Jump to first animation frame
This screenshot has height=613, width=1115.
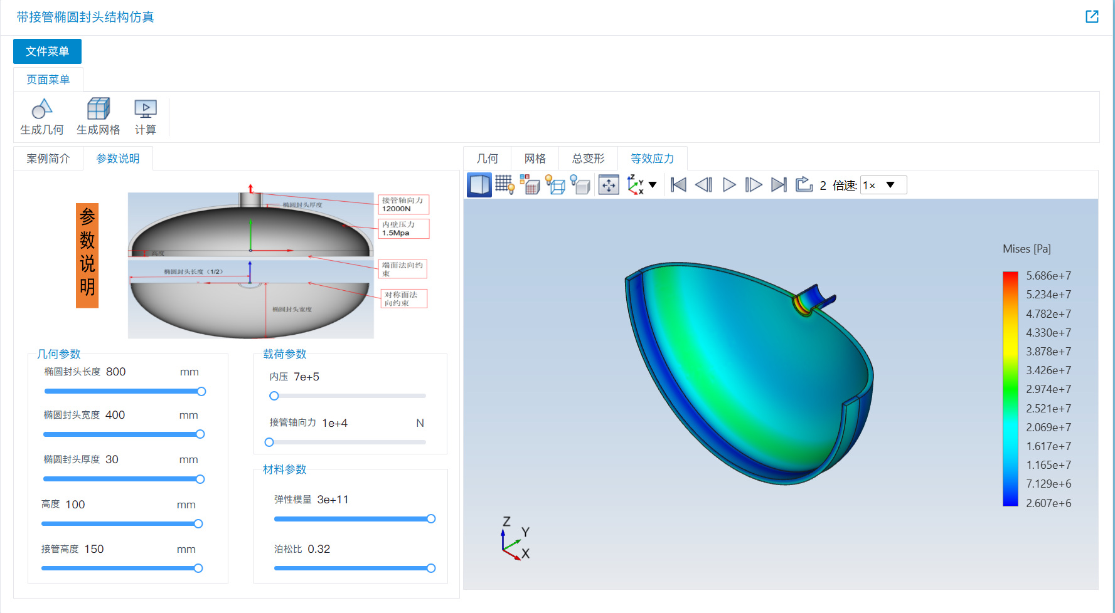(x=678, y=185)
